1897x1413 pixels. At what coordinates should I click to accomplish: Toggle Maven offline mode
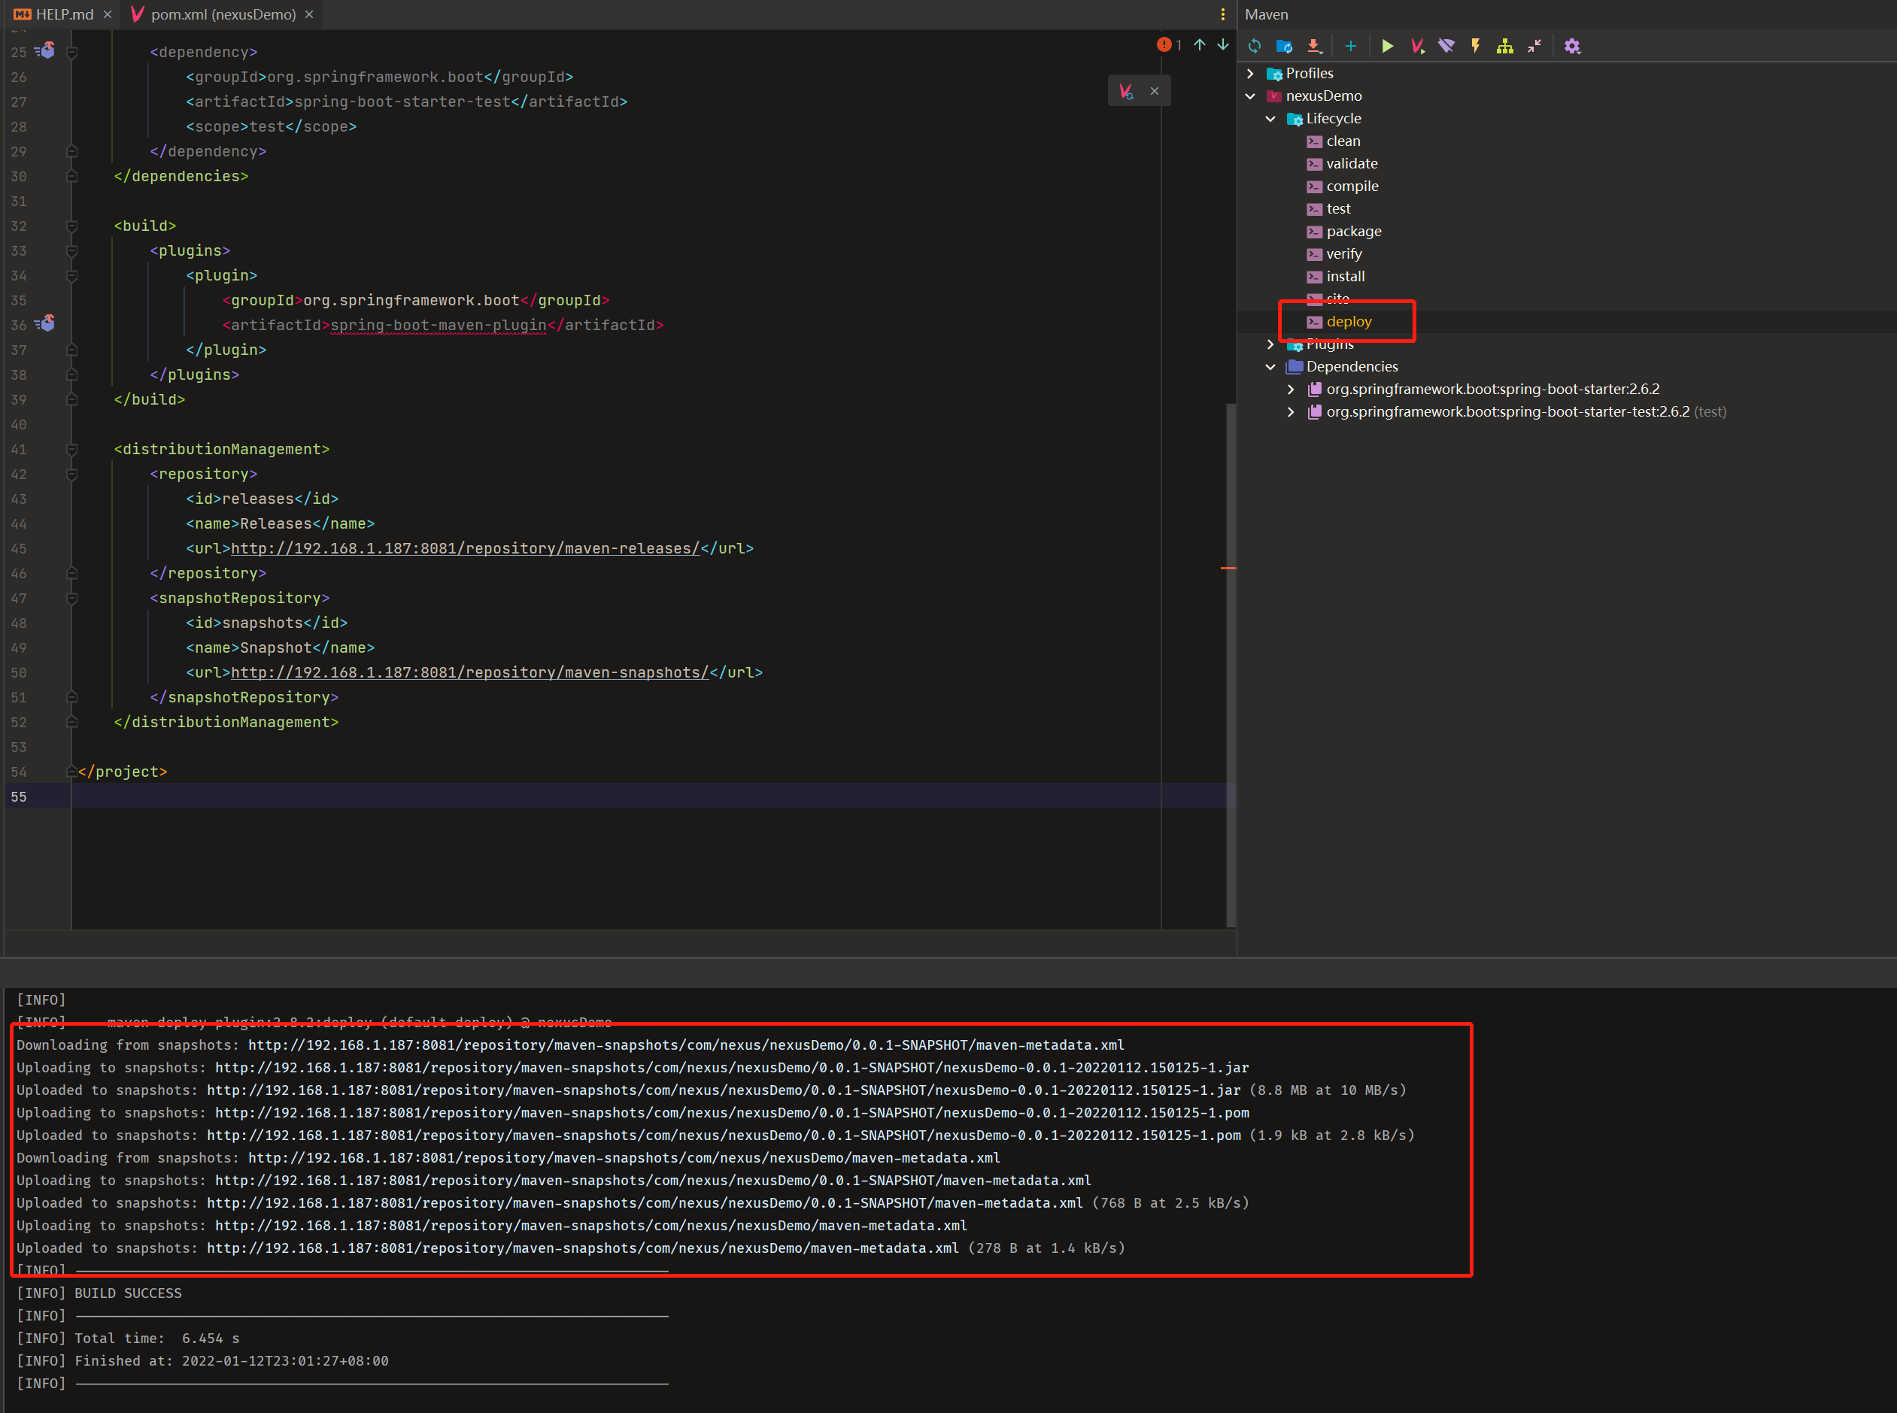pyautogui.click(x=1446, y=46)
